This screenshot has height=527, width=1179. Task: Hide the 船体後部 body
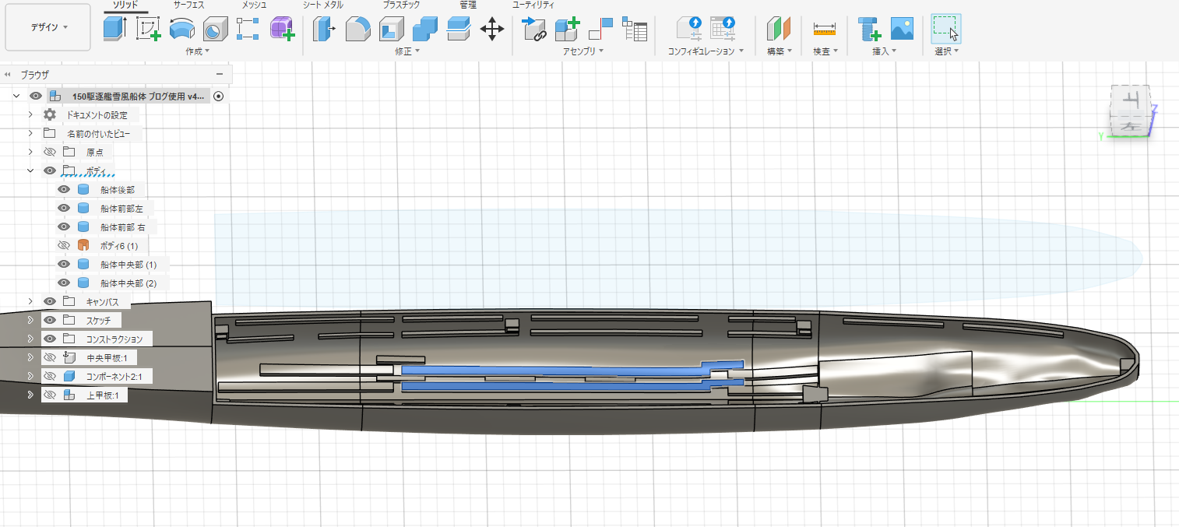(x=65, y=189)
